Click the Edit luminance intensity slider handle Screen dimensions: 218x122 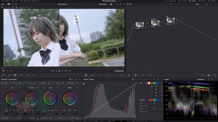click(x=152, y=86)
